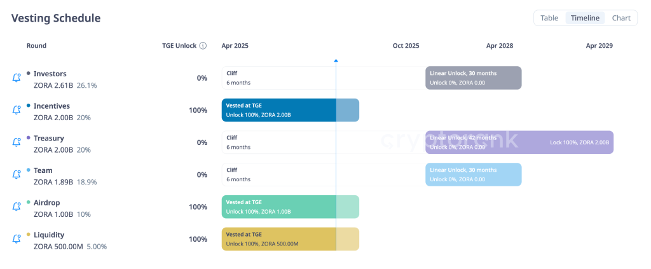Click the bell icon beside Liquidity
This screenshot has width=651, height=269.
[x=17, y=239]
